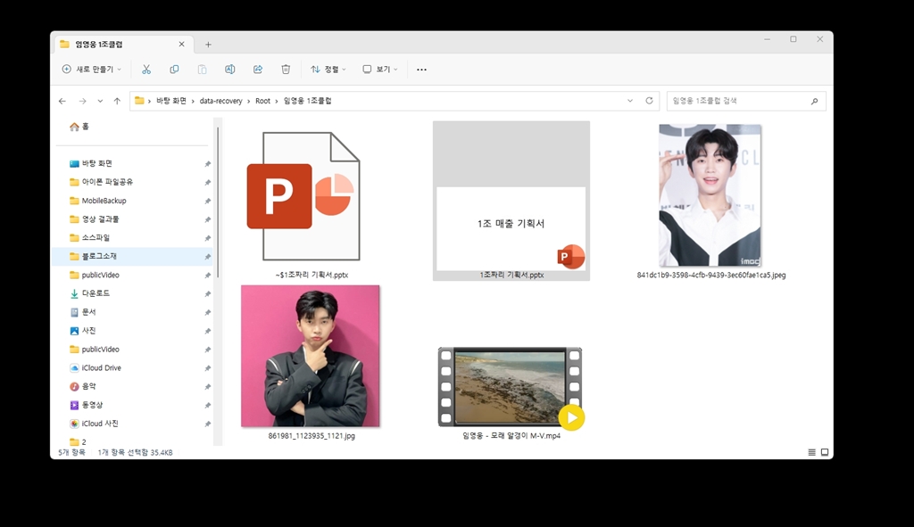The width and height of the screenshot is (914, 527).
Task: Open iCloud Drive in sidebar
Action: click(95, 368)
